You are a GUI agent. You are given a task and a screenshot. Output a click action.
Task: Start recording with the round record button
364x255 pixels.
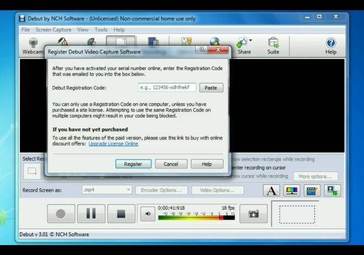tap(61, 214)
